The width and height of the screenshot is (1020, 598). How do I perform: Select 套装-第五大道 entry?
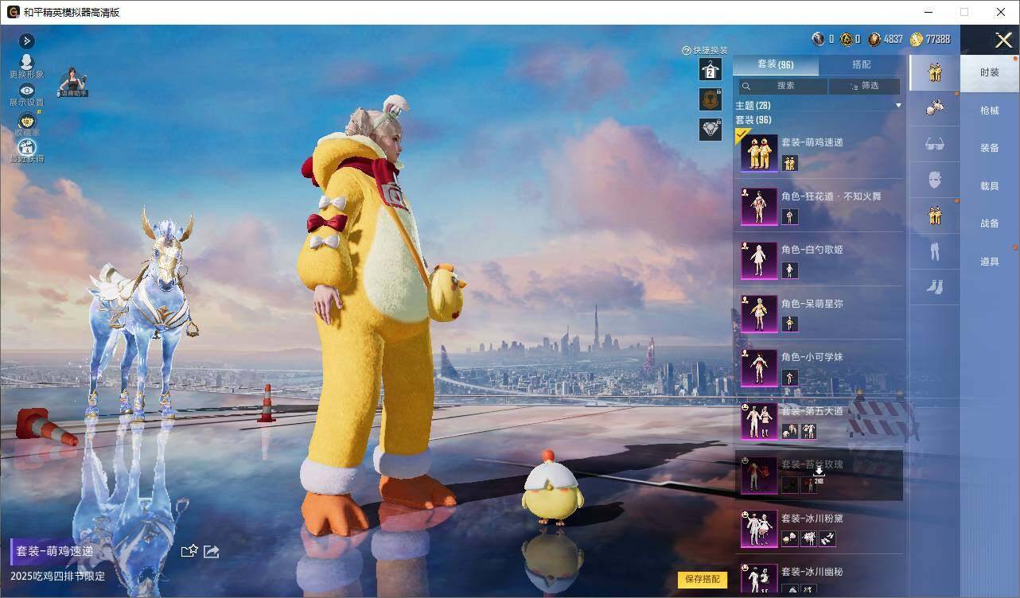point(819,421)
